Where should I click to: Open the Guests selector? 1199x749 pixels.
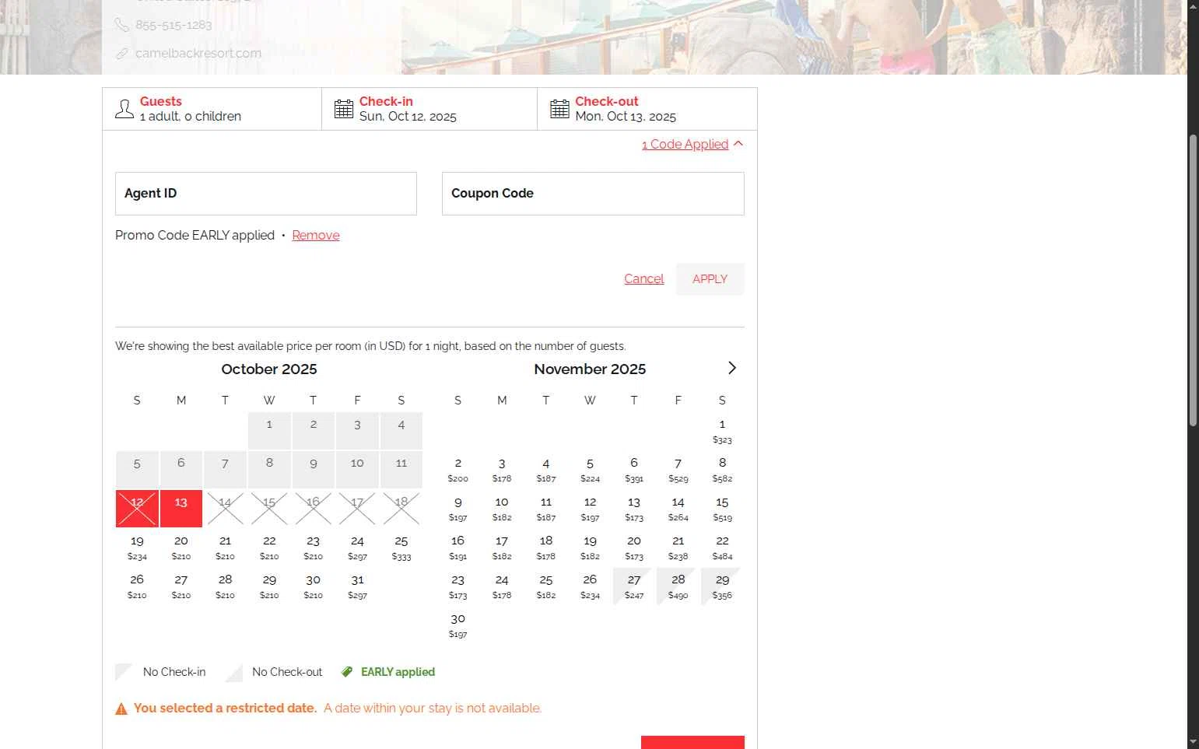[212, 109]
